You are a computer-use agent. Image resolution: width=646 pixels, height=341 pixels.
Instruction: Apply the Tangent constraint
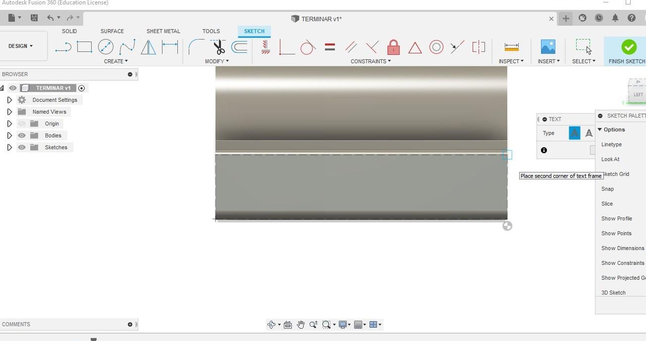point(308,47)
